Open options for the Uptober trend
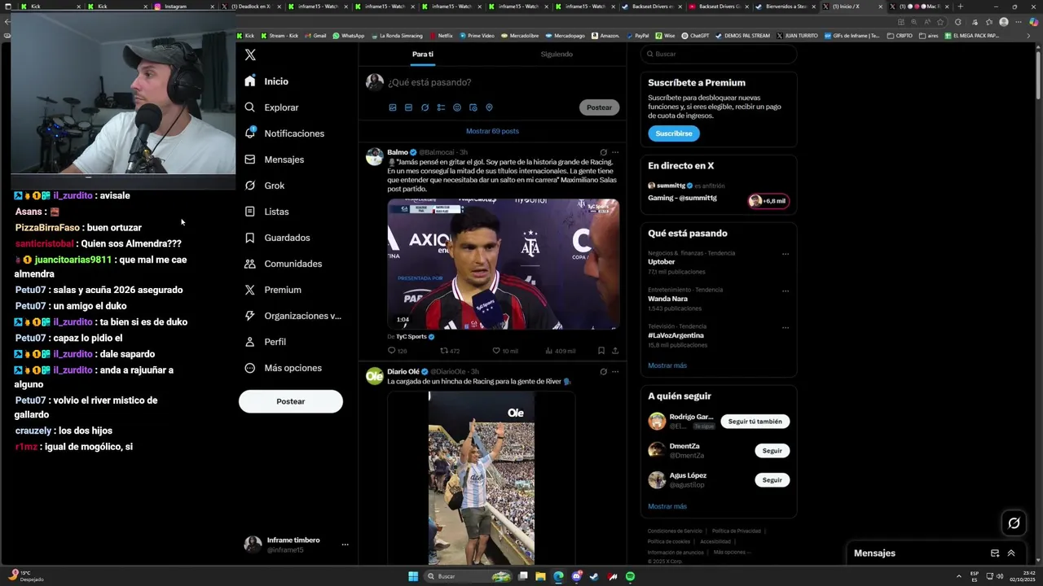The height and width of the screenshot is (586, 1043). click(x=786, y=254)
